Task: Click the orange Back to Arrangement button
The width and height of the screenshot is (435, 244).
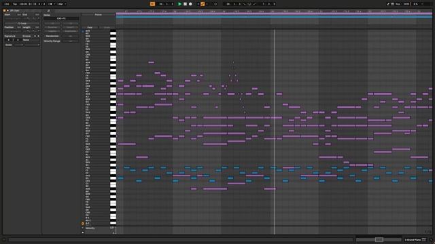Action: (152, 4)
